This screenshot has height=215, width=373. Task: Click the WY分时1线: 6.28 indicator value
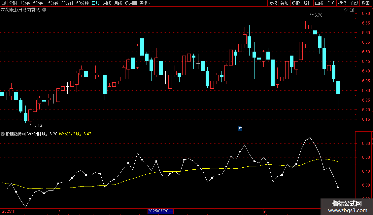(x=42, y=134)
